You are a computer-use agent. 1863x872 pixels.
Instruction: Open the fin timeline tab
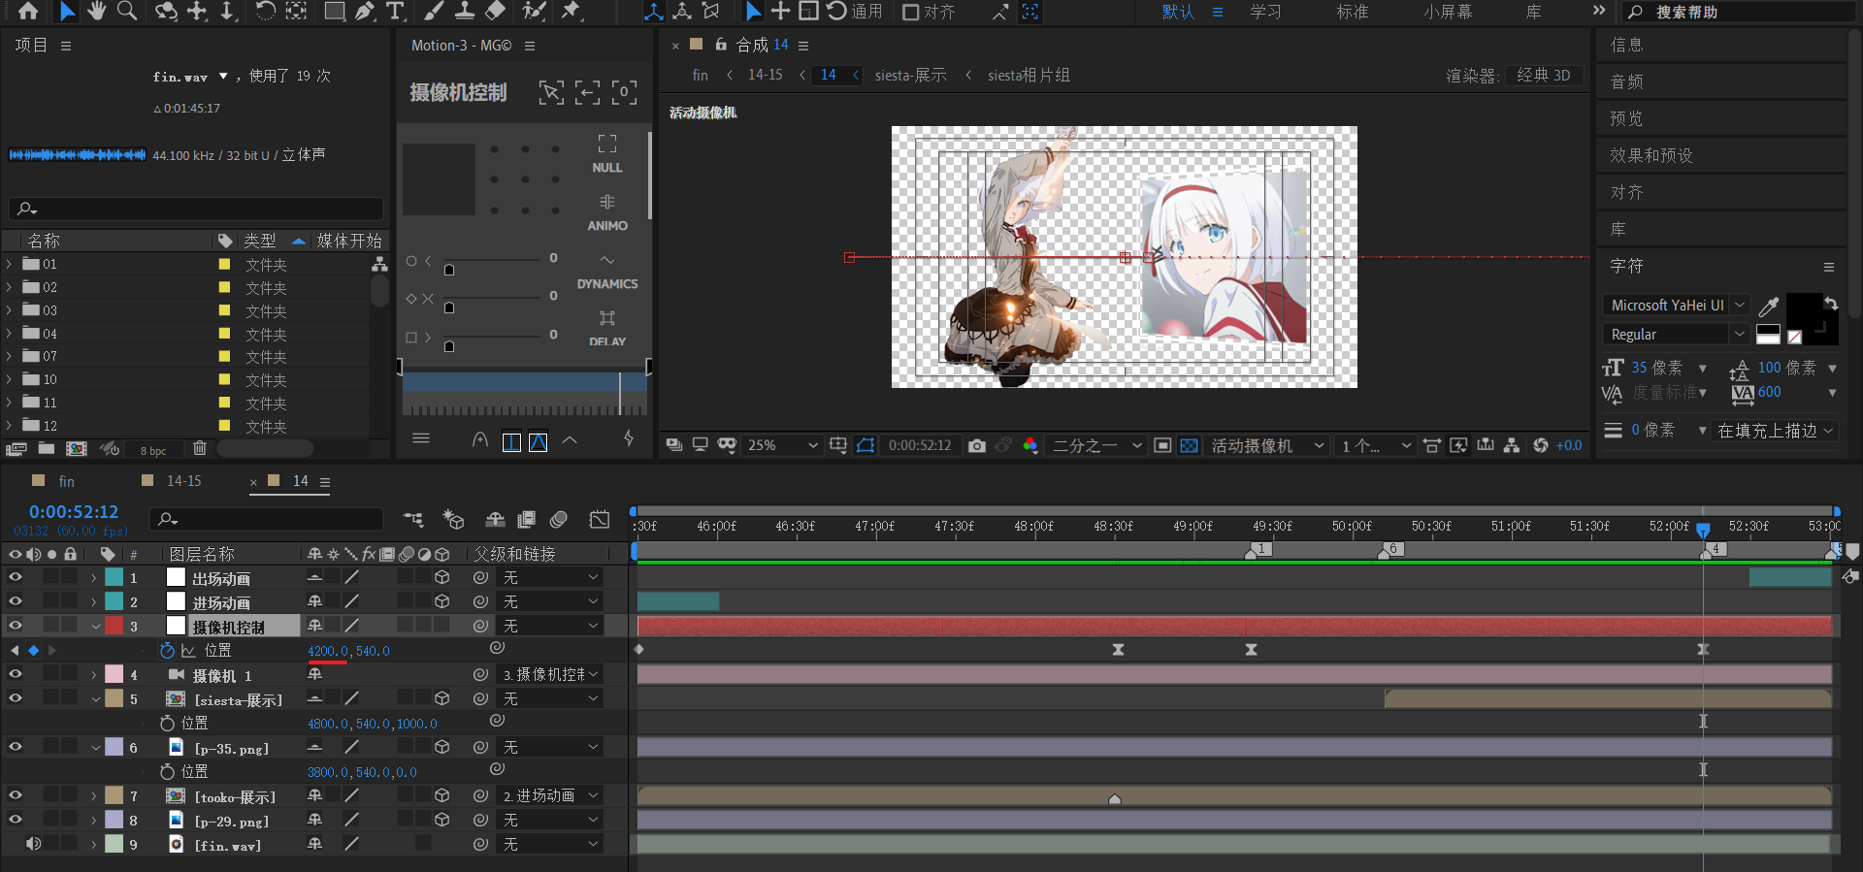(66, 481)
